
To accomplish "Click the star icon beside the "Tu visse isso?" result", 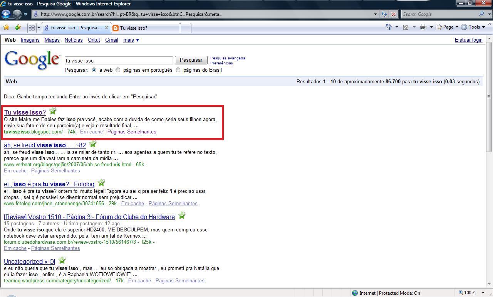I will click(53, 111).
